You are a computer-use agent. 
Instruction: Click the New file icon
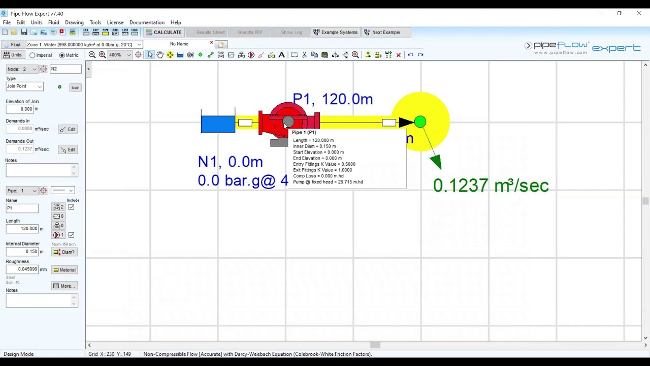(x=5, y=32)
